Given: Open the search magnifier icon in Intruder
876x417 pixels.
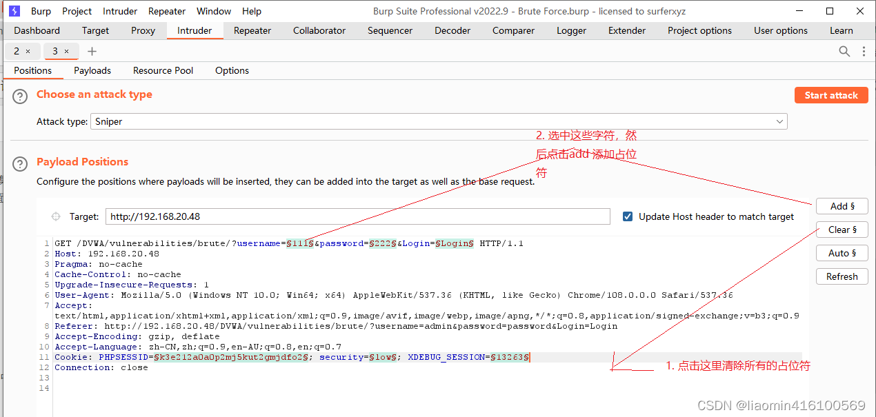Looking at the screenshot, I should (x=844, y=51).
